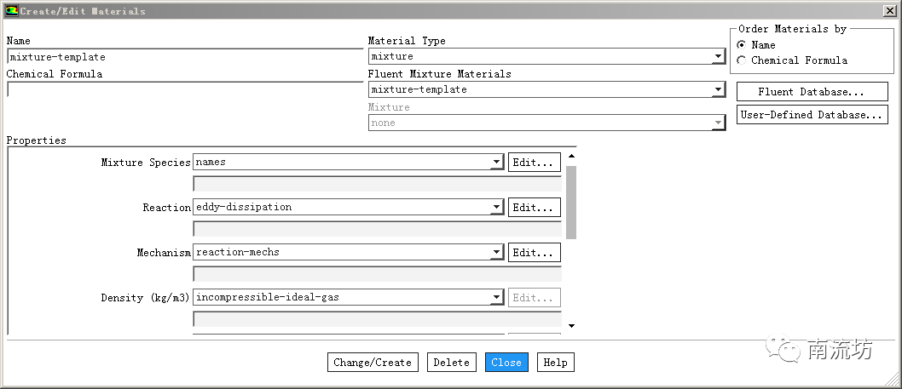Click the Properties scrollbar down arrow
The image size is (902, 389).
571,326
